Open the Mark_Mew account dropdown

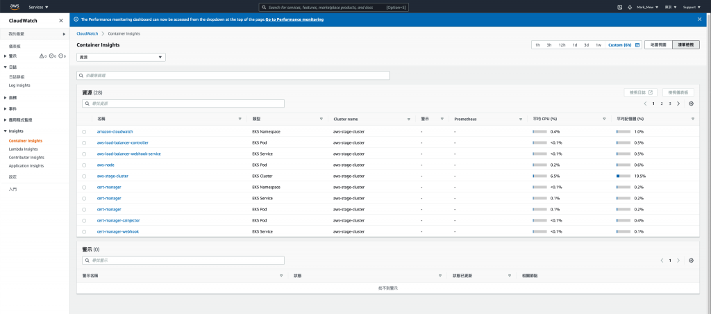click(x=648, y=7)
